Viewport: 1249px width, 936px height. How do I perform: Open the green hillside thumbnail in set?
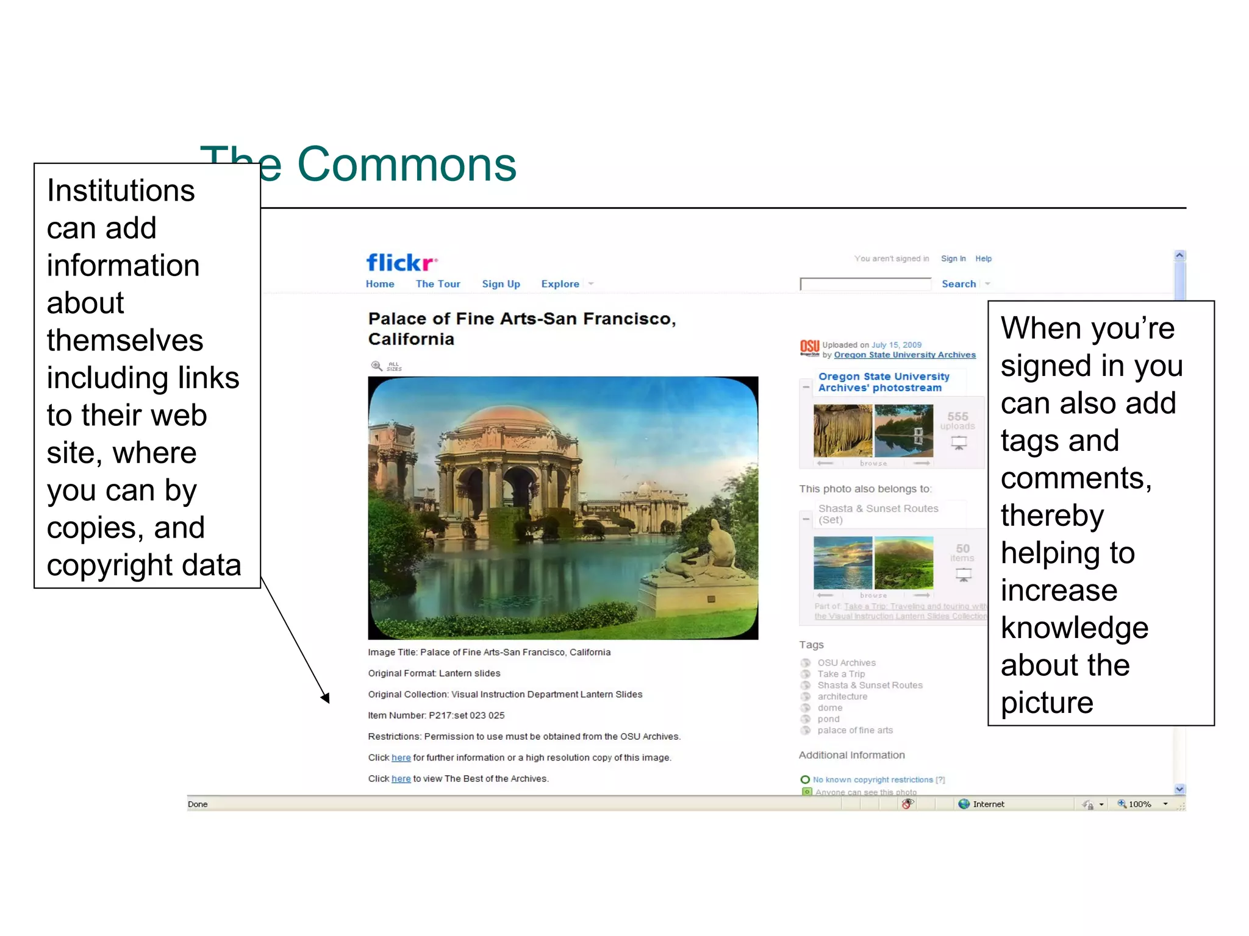point(903,562)
